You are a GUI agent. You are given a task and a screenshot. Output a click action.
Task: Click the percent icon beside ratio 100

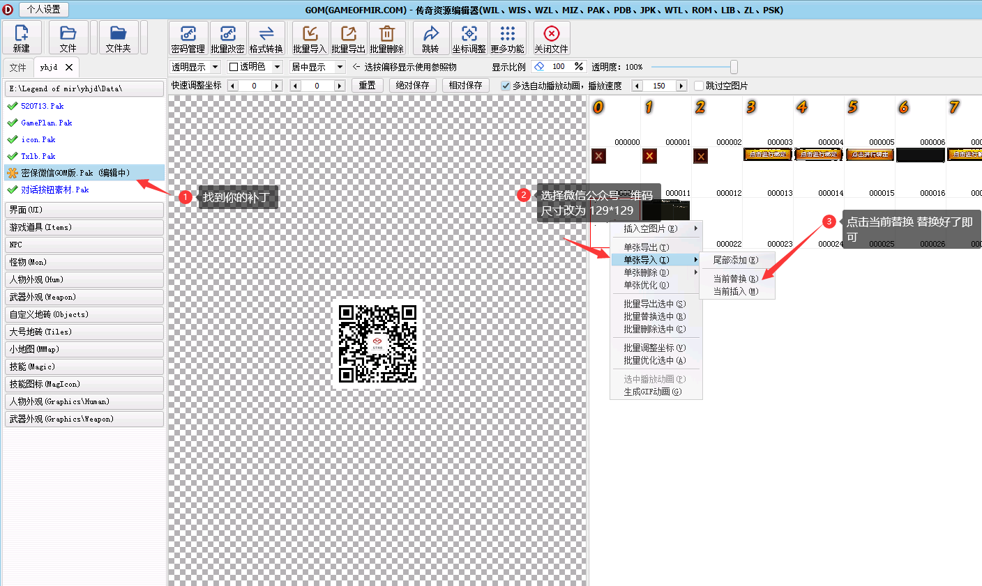click(x=579, y=66)
